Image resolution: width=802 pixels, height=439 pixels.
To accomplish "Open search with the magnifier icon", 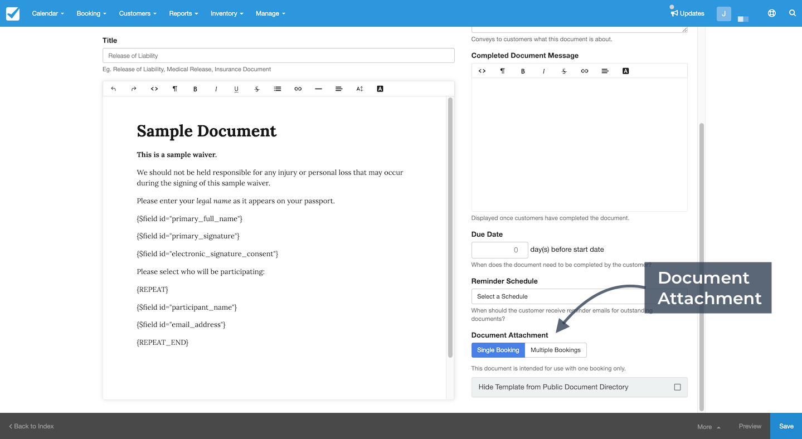I will [793, 13].
